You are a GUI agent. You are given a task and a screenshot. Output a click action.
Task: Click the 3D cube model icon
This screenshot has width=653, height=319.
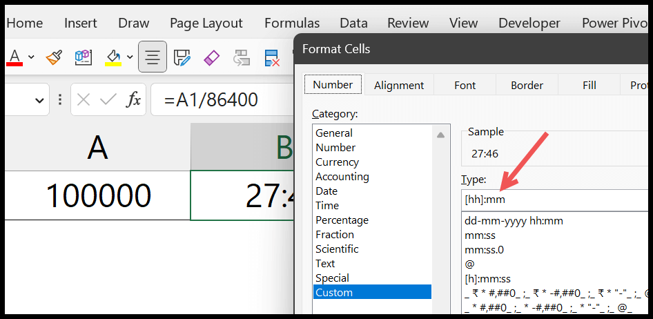coord(83,57)
